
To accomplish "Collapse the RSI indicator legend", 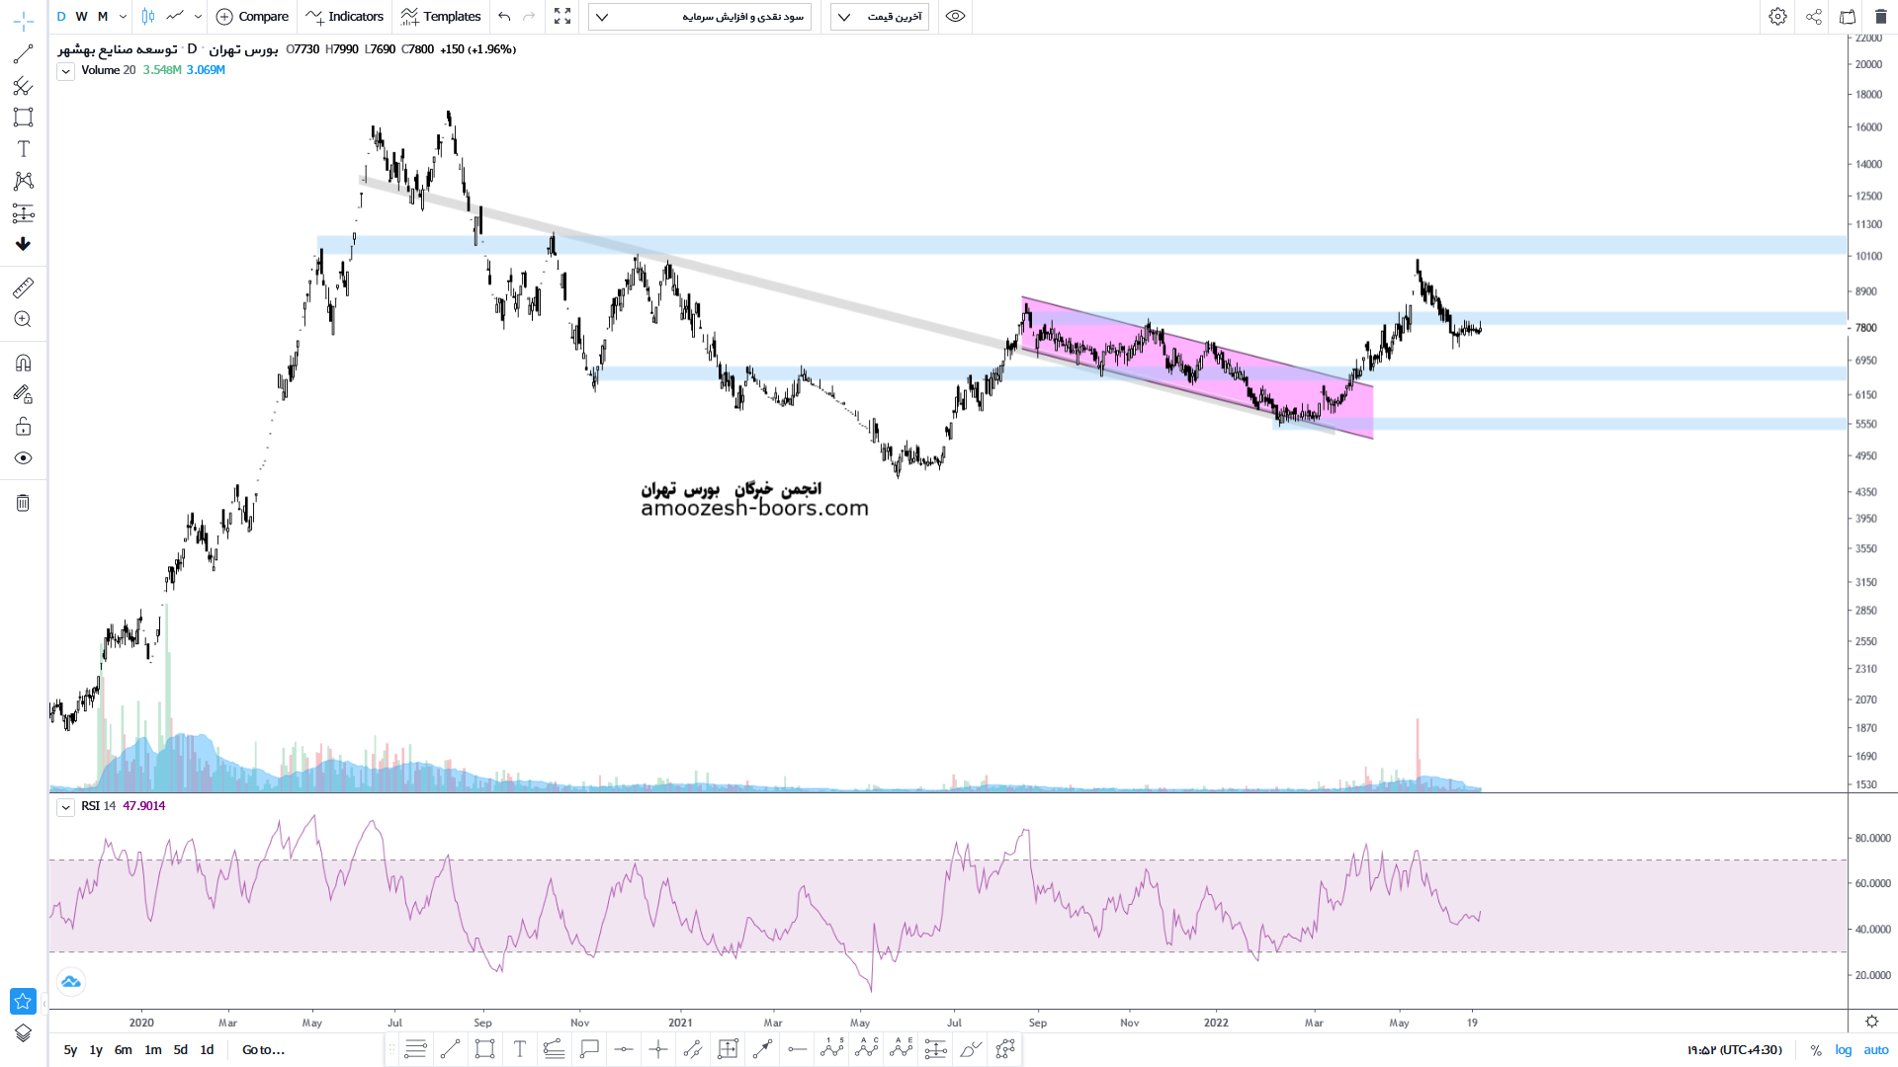I will (x=65, y=807).
